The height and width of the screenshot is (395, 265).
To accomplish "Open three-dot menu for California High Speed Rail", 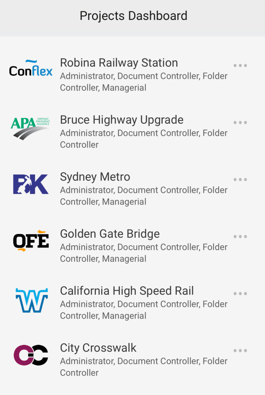I will click(x=240, y=293).
